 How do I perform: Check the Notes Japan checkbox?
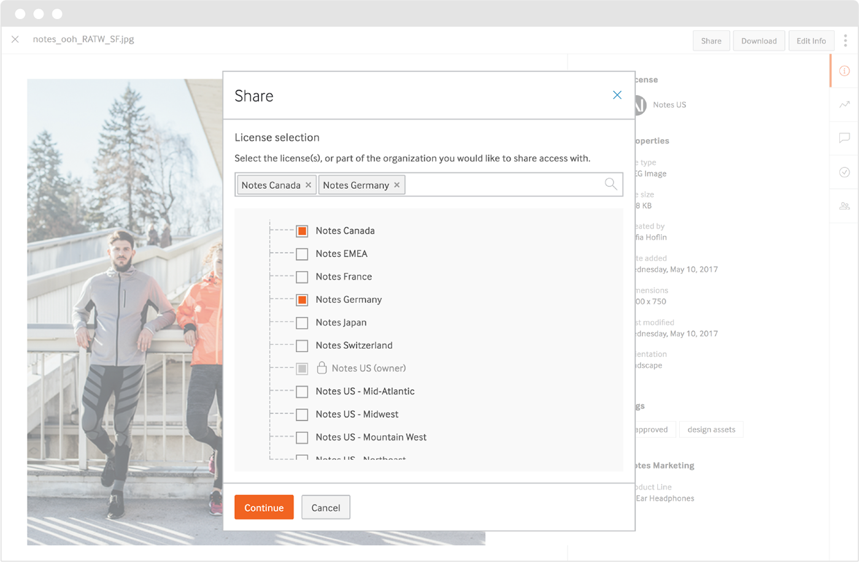tap(302, 323)
